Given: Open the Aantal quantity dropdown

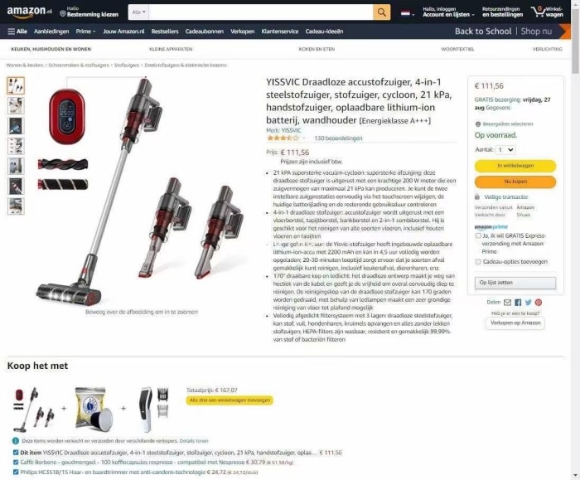Looking at the screenshot, I should [x=505, y=150].
